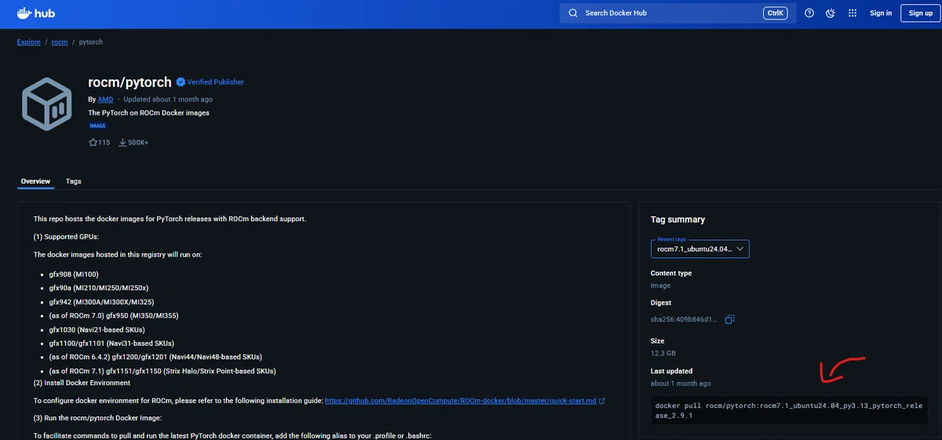Open the AMD publisher link
Viewport: 942px width, 440px height.
pos(106,100)
